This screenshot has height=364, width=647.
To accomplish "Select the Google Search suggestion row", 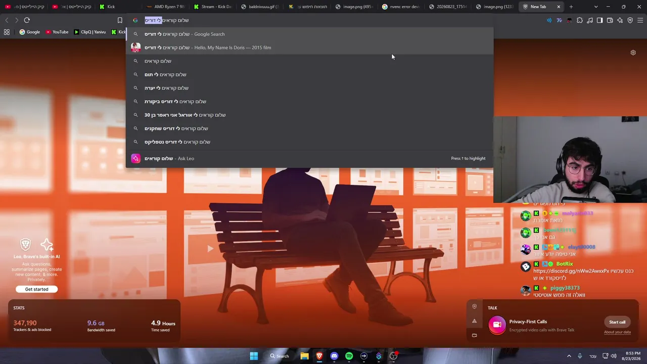I will pos(309,34).
